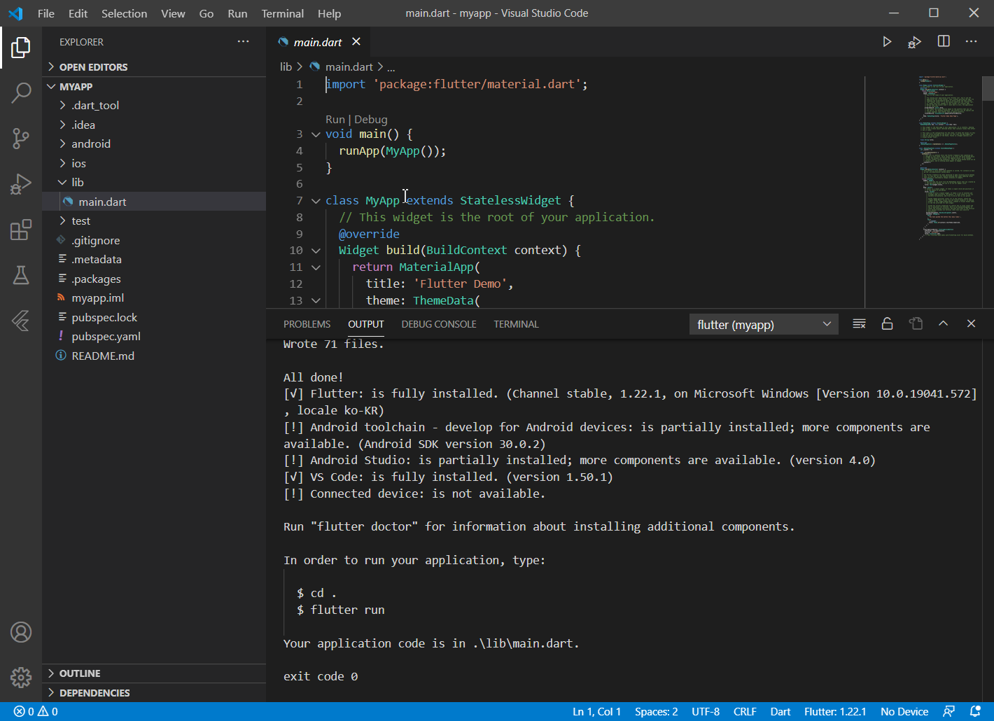Open the feedback icon in status bar

pos(949,711)
